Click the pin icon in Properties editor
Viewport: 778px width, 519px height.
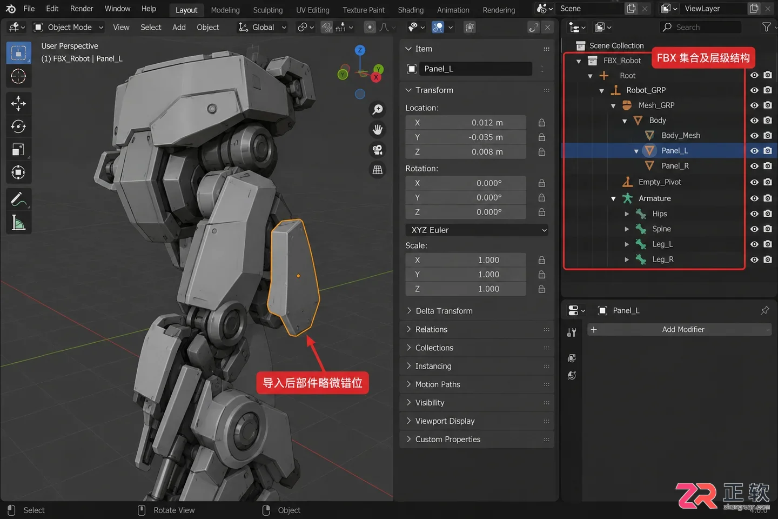click(x=764, y=310)
